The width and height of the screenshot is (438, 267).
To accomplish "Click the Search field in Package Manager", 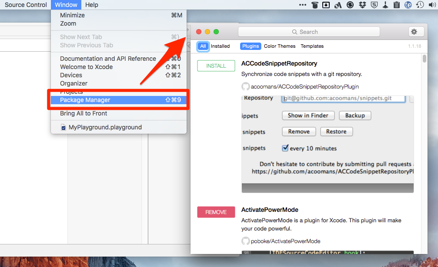I will tap(309, 32).
